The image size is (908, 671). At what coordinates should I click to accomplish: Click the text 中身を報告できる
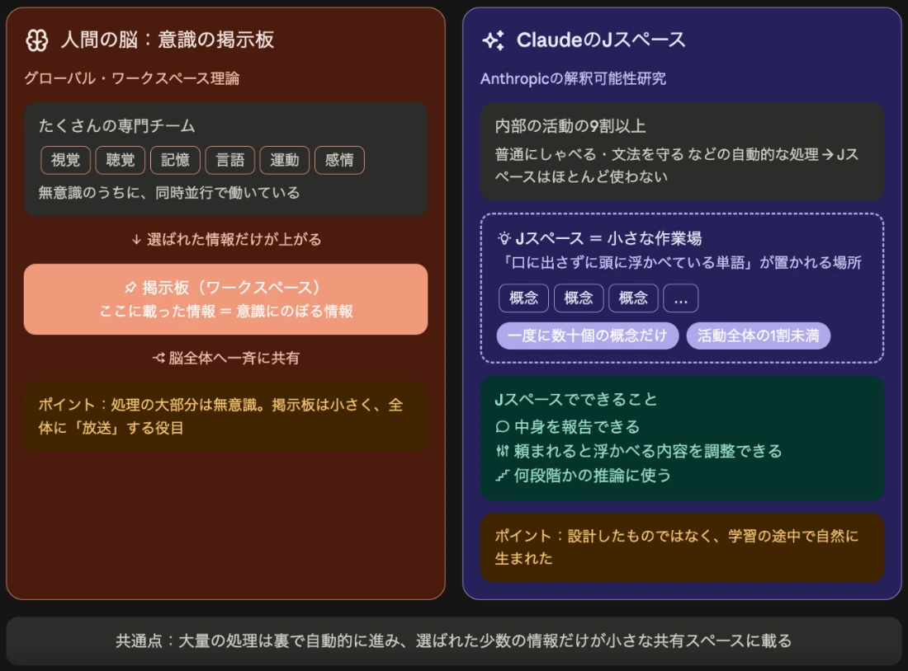(577, 427)
